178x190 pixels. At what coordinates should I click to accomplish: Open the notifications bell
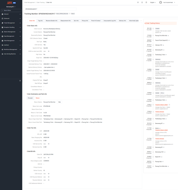coord(142,2)
